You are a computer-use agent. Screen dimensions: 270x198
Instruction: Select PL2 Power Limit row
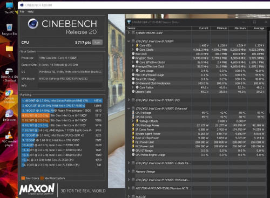pos(196,146)
